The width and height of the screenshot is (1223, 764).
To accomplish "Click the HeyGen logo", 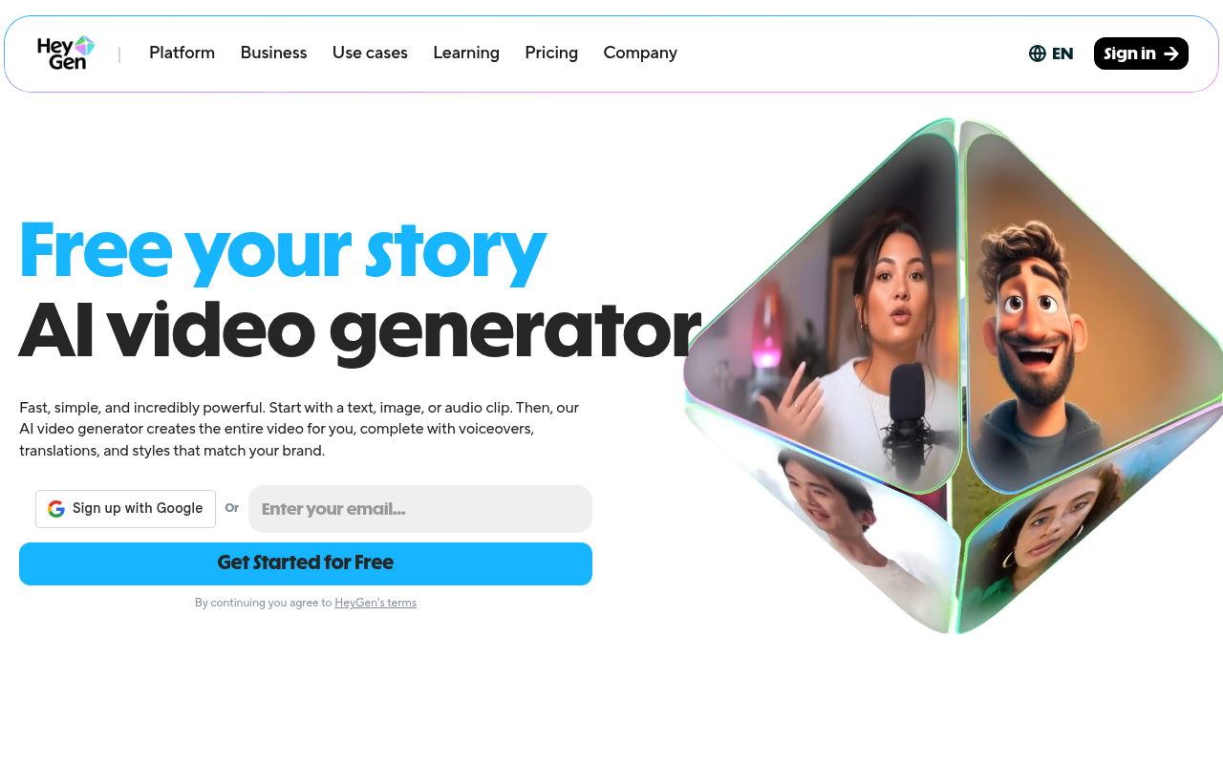I will [x=66, y=53].
